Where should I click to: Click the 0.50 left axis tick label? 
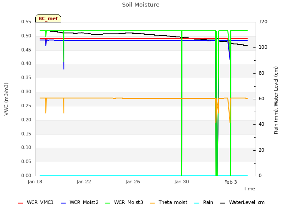(26, 36)
